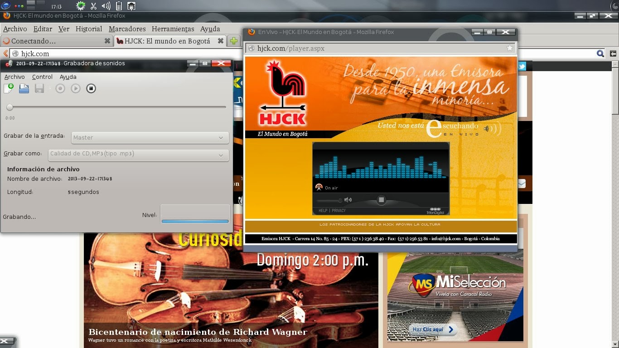Open the clipboard scissors tray icon
This screenshot has width=619, height=348.
click(93, 6)
